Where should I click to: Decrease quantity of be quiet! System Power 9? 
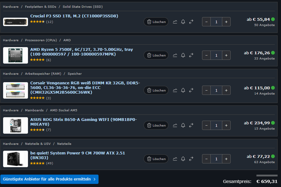click(x=206, y=159)
